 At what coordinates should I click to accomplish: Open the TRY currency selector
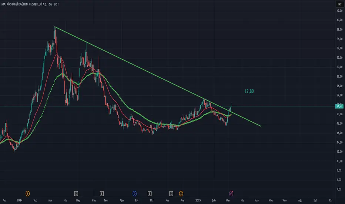point(339,4)
